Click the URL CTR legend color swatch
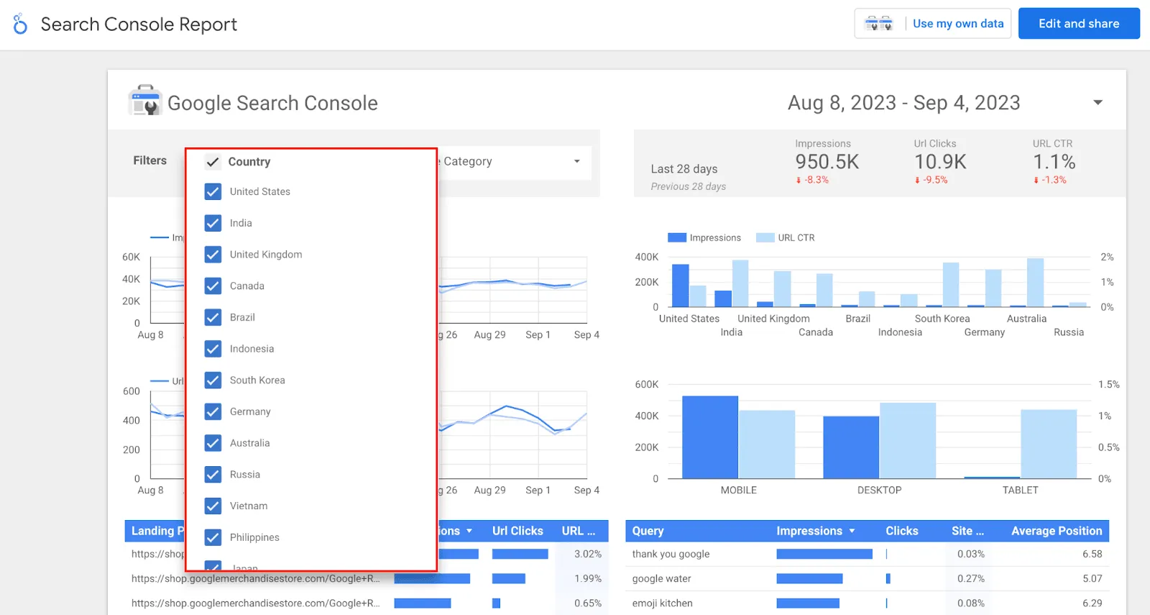Viewport: 1150px width, 615px height. coord(765,238)
